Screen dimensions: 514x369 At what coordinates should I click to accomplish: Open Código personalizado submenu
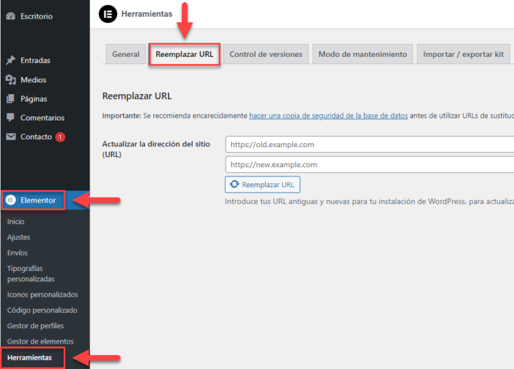point(42,310)
